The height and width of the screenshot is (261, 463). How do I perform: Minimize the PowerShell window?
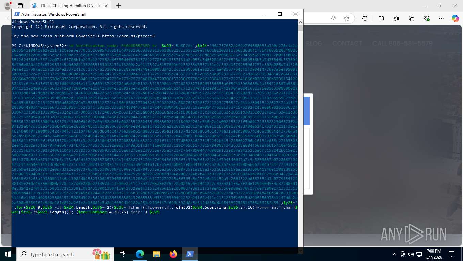[x=264, y=14]
